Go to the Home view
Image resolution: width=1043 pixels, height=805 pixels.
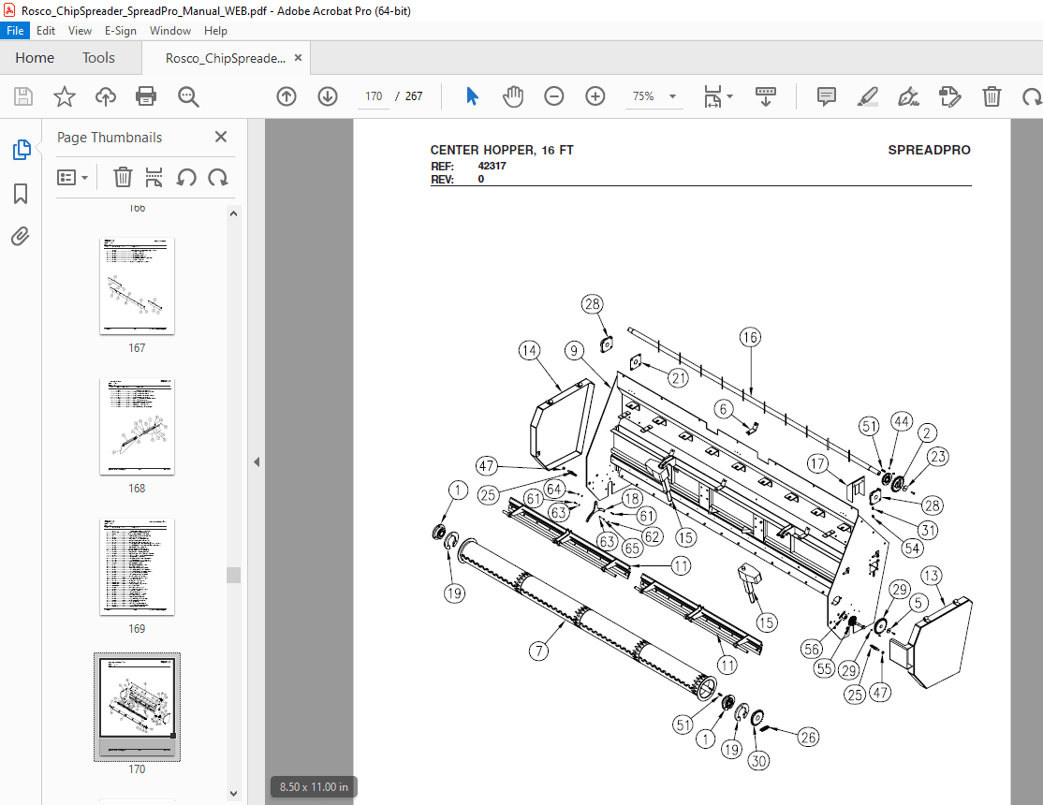(35, 58)
